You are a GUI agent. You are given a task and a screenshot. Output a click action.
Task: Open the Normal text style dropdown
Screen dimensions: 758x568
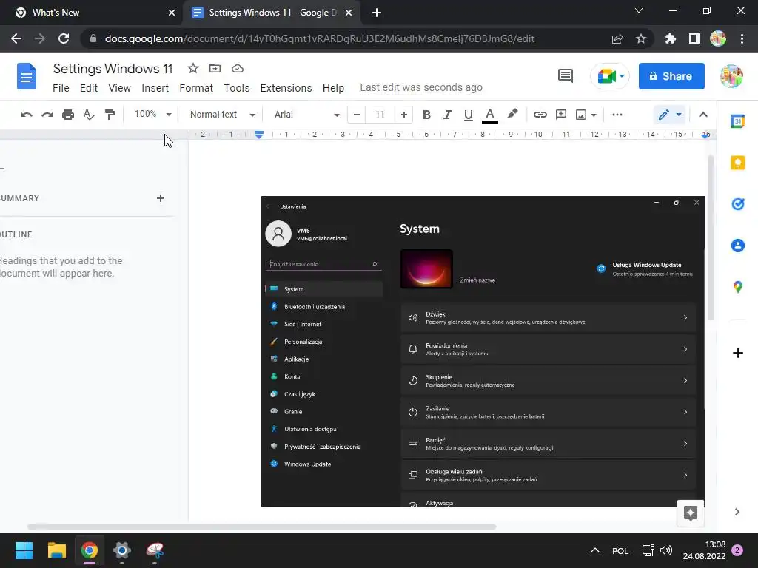pyautogui.click(x=222, y=115)
